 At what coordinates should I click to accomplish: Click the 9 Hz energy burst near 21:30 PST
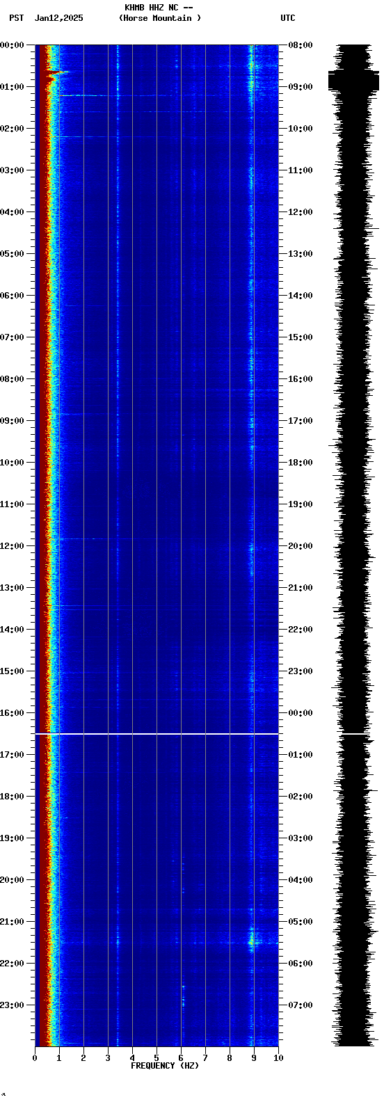click(x=253, y=941)
